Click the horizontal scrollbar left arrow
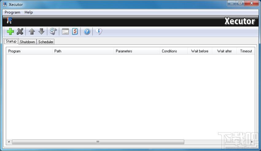 (9, 142)
